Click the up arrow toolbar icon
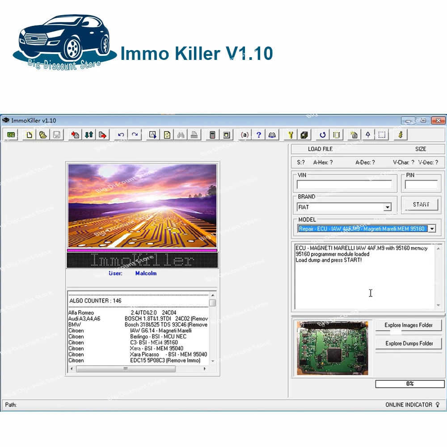This screenshot has width=447, height=447. (368, 135)
